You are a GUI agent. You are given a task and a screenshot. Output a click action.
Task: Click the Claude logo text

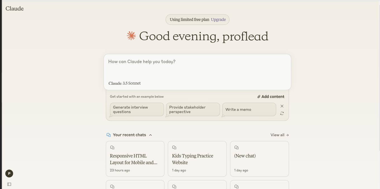click(x=15, y=9)
